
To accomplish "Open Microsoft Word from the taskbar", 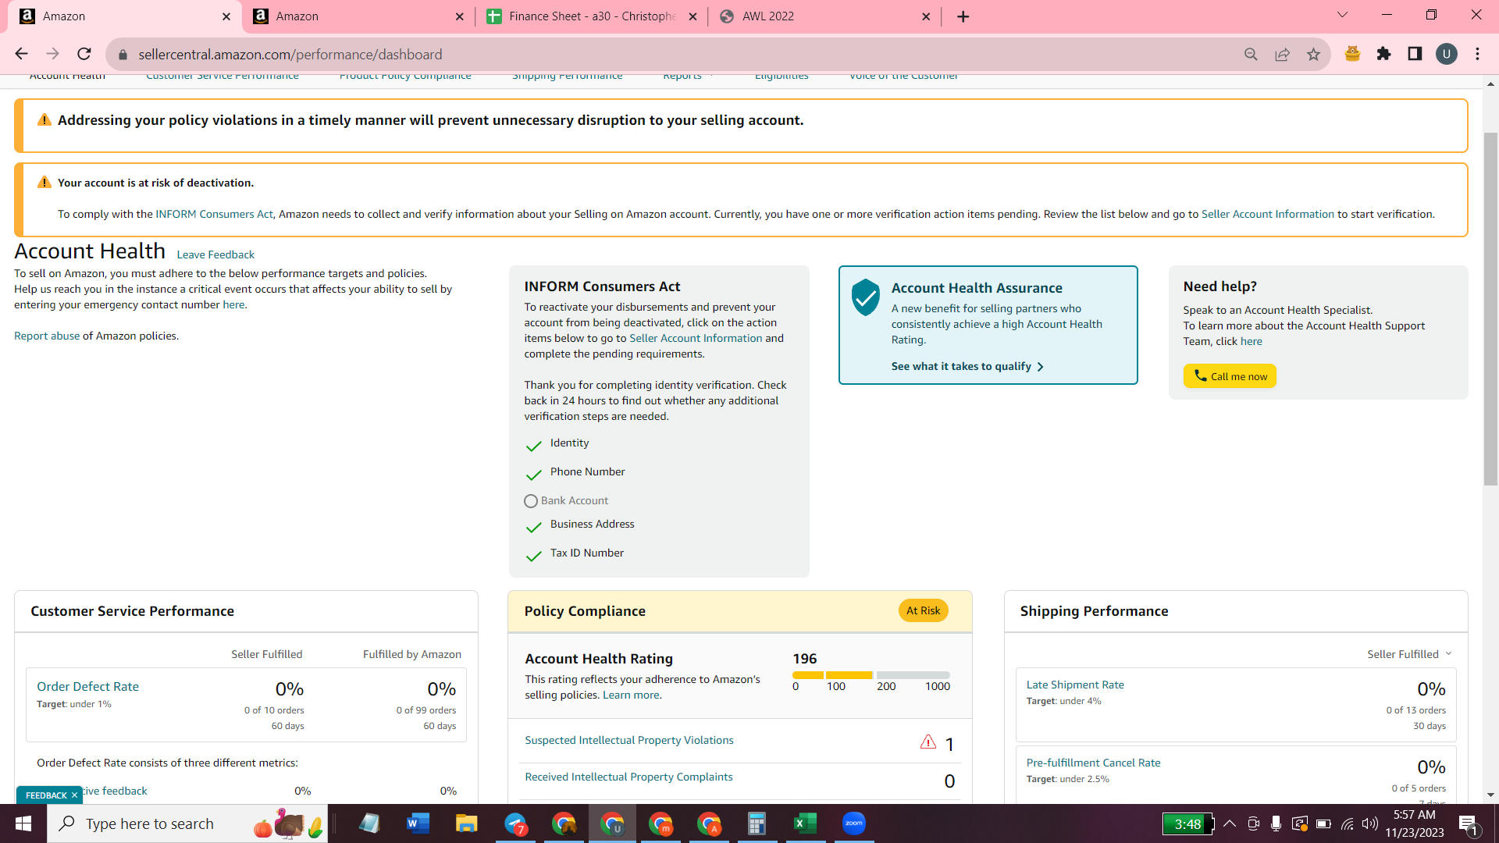I will [x=418, y=823].
